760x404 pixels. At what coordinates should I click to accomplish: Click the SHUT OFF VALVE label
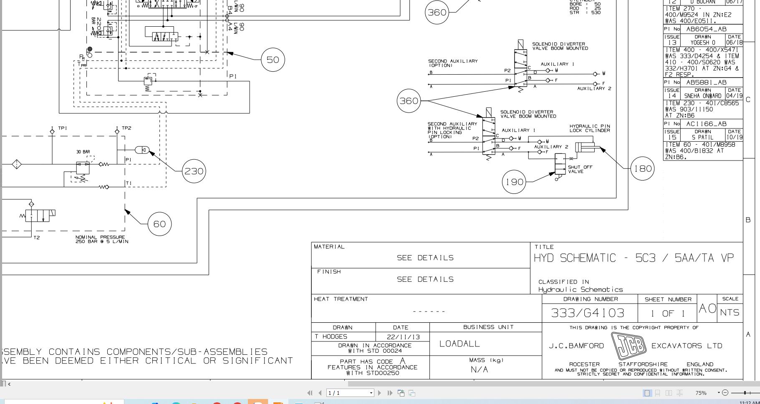[x=580, y=169]
